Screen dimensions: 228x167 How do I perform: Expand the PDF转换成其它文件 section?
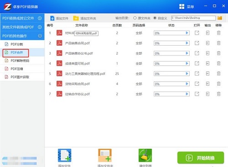click(22, 18)
